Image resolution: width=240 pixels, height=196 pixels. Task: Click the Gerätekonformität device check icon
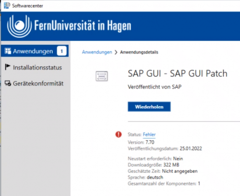[x=8, y=83]
